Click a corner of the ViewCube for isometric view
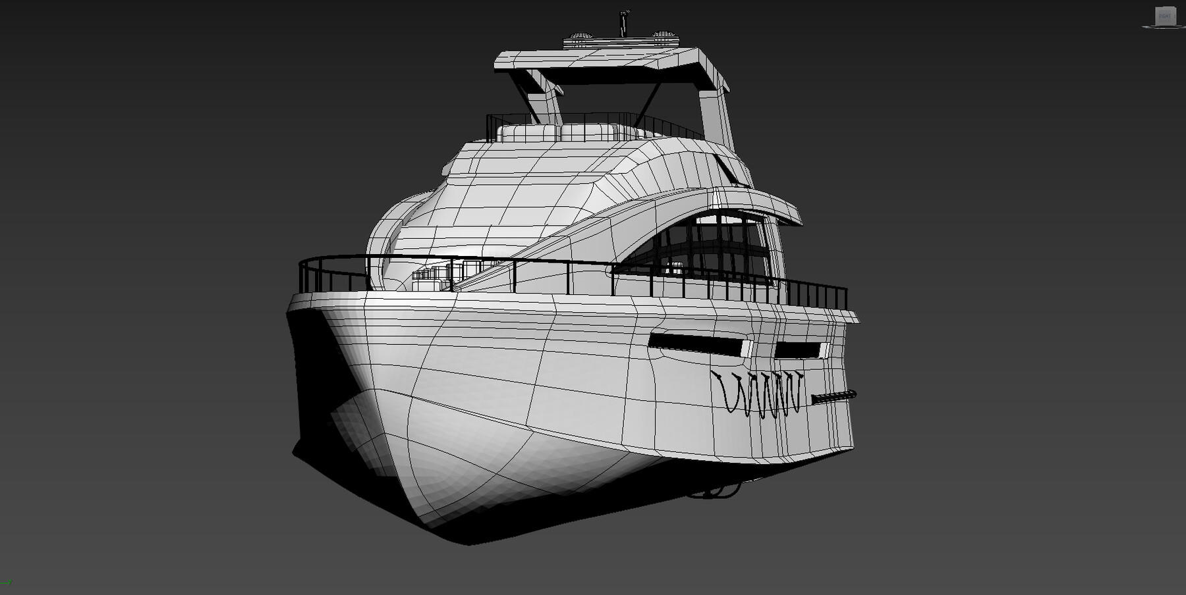 tap(1175, 7)
